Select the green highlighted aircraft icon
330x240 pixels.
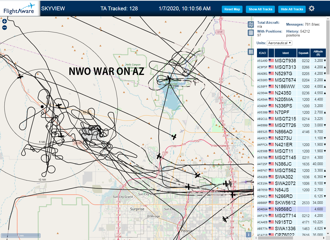coord(174,136)
